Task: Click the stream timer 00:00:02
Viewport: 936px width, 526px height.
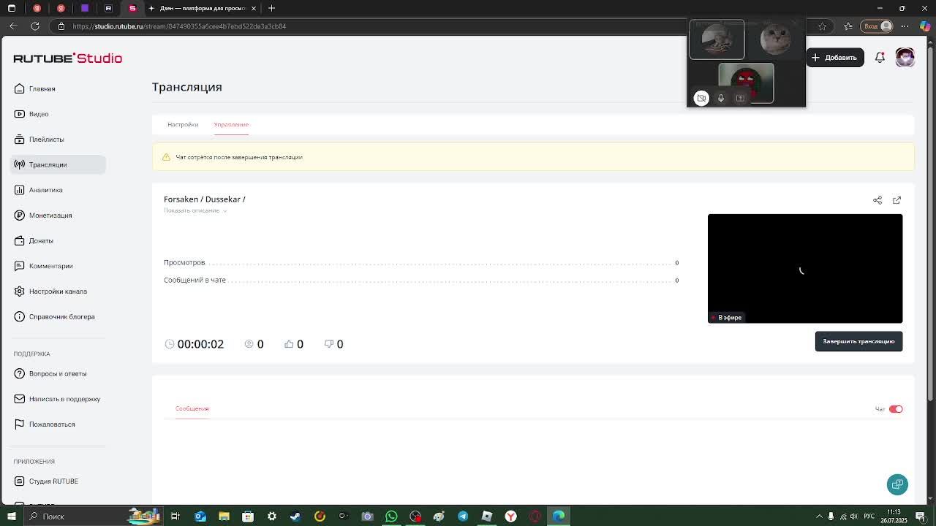Action: tap(200, 344)
